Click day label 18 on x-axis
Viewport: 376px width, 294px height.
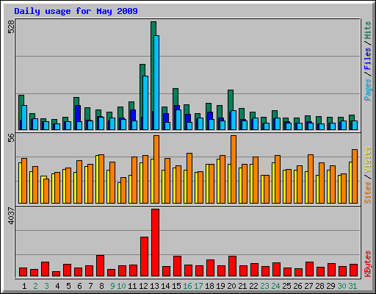(x=209, y=286)
